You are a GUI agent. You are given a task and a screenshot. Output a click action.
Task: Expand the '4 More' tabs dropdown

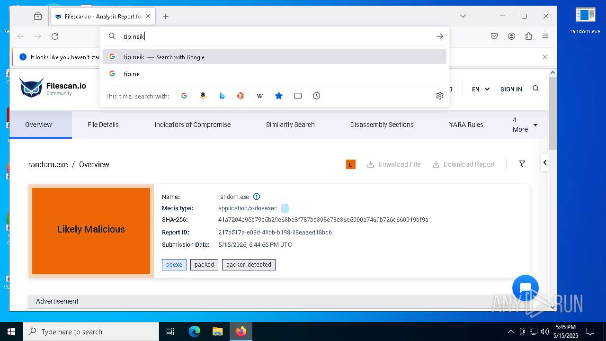[x=525, y=125]
